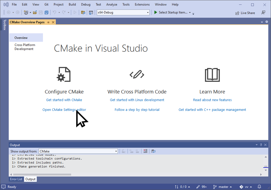Click the Write Cross Platform Code icon
The width and height of the screenshot is (271, 190).
click(137, 74)
